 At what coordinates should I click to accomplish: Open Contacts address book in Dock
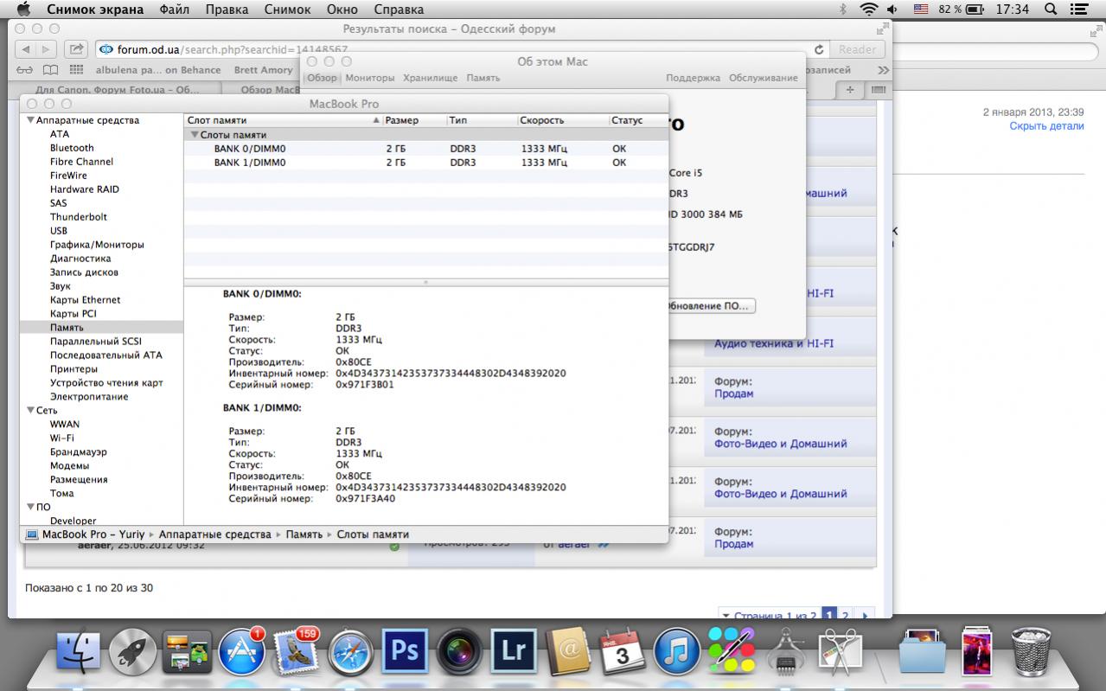click(x=568, y=652)
